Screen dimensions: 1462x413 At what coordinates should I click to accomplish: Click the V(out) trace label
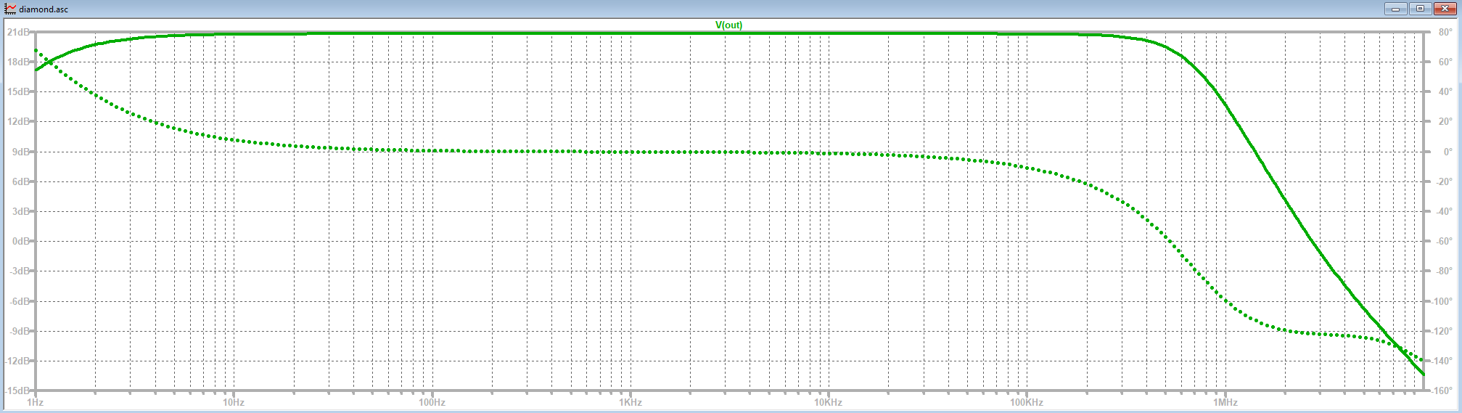728,25
